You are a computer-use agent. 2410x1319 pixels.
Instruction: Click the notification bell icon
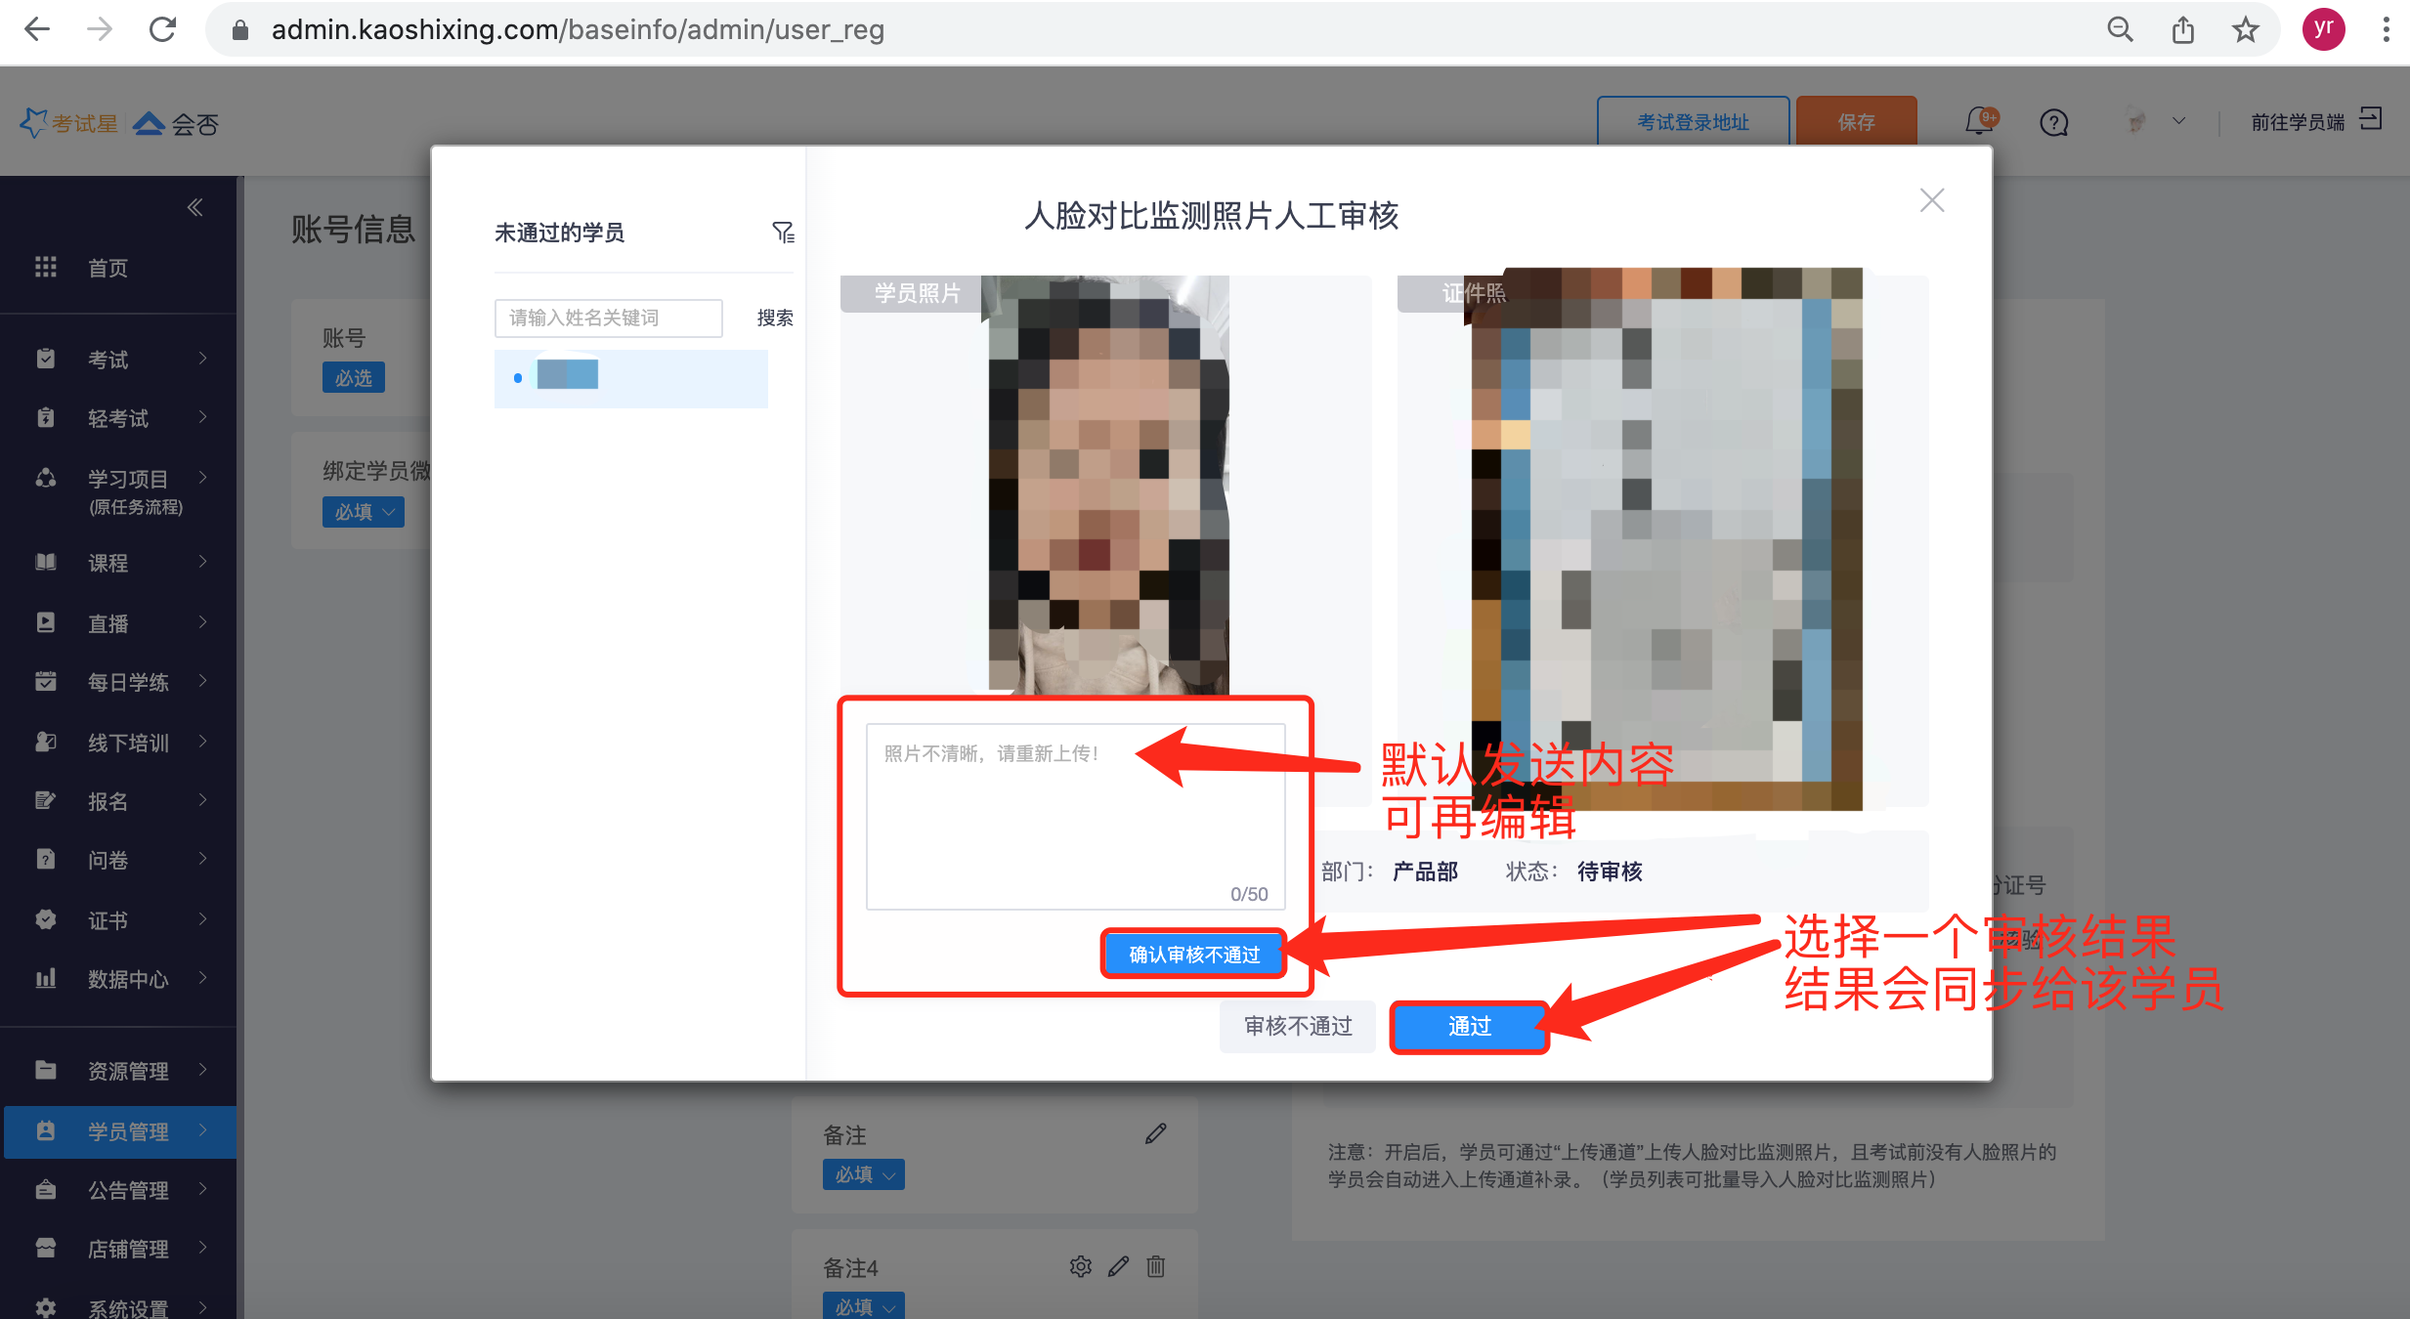tap(1980, 121)
